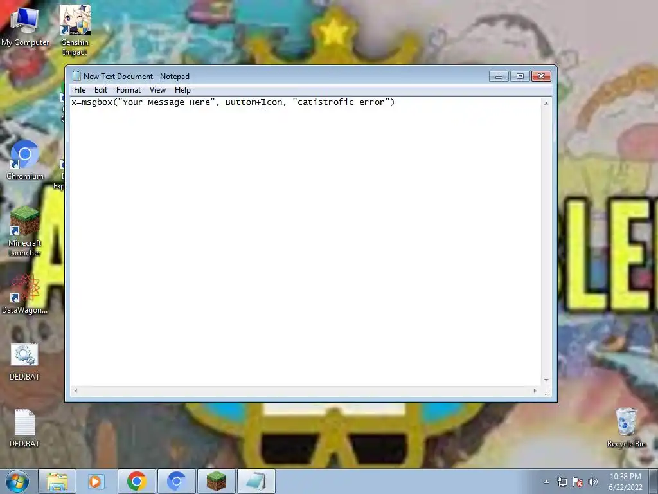
Task: Click the Show Desktop button on taskbar edge
Action: click(654, 481)
